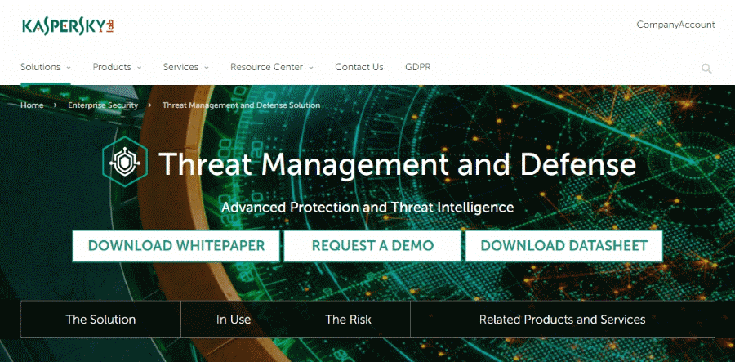
Task: Click the Download Datasheet button
Action: [563, 246]
